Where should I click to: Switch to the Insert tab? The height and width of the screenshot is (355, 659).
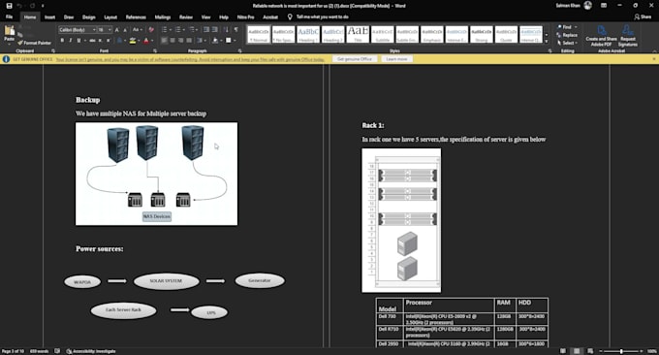pos(49,16)
